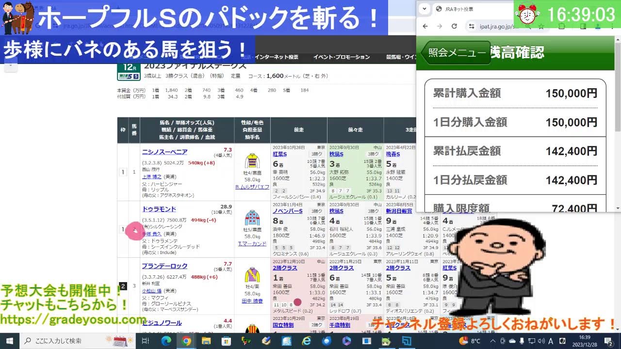Viewport: 621px width, 349px height.
Task: Open horse page for ニシノスーペニア
Action: (x=164, y=152)
